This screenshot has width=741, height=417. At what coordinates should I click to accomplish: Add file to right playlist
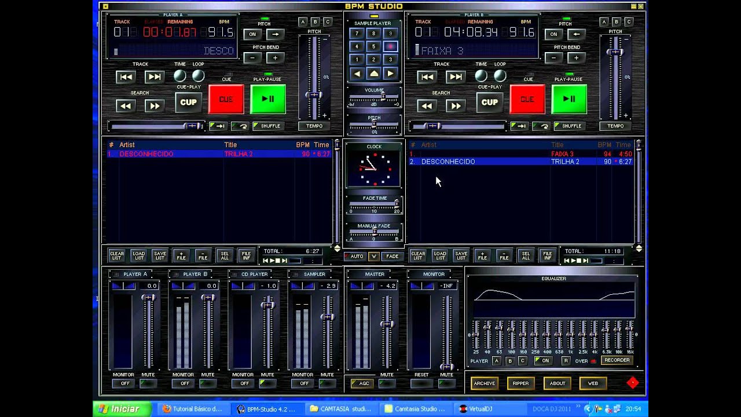482,255
